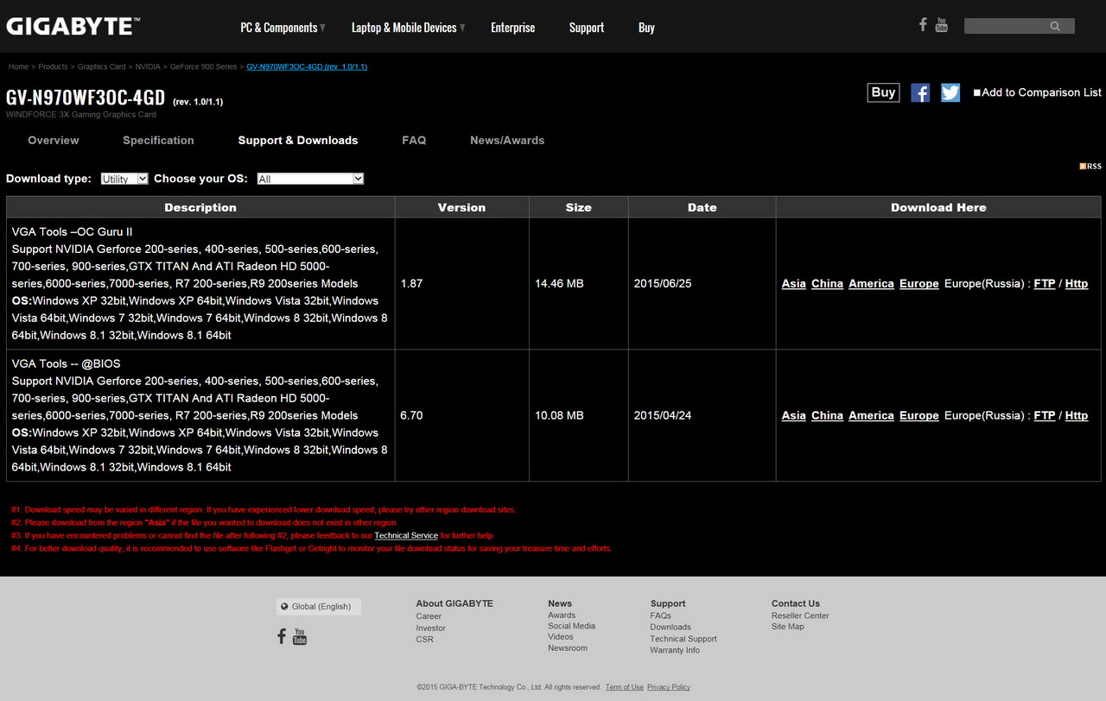The image size is (1106, 701).
Task: Open the footer Awards link
Action: pyautogui.click(x=562, y=615)
